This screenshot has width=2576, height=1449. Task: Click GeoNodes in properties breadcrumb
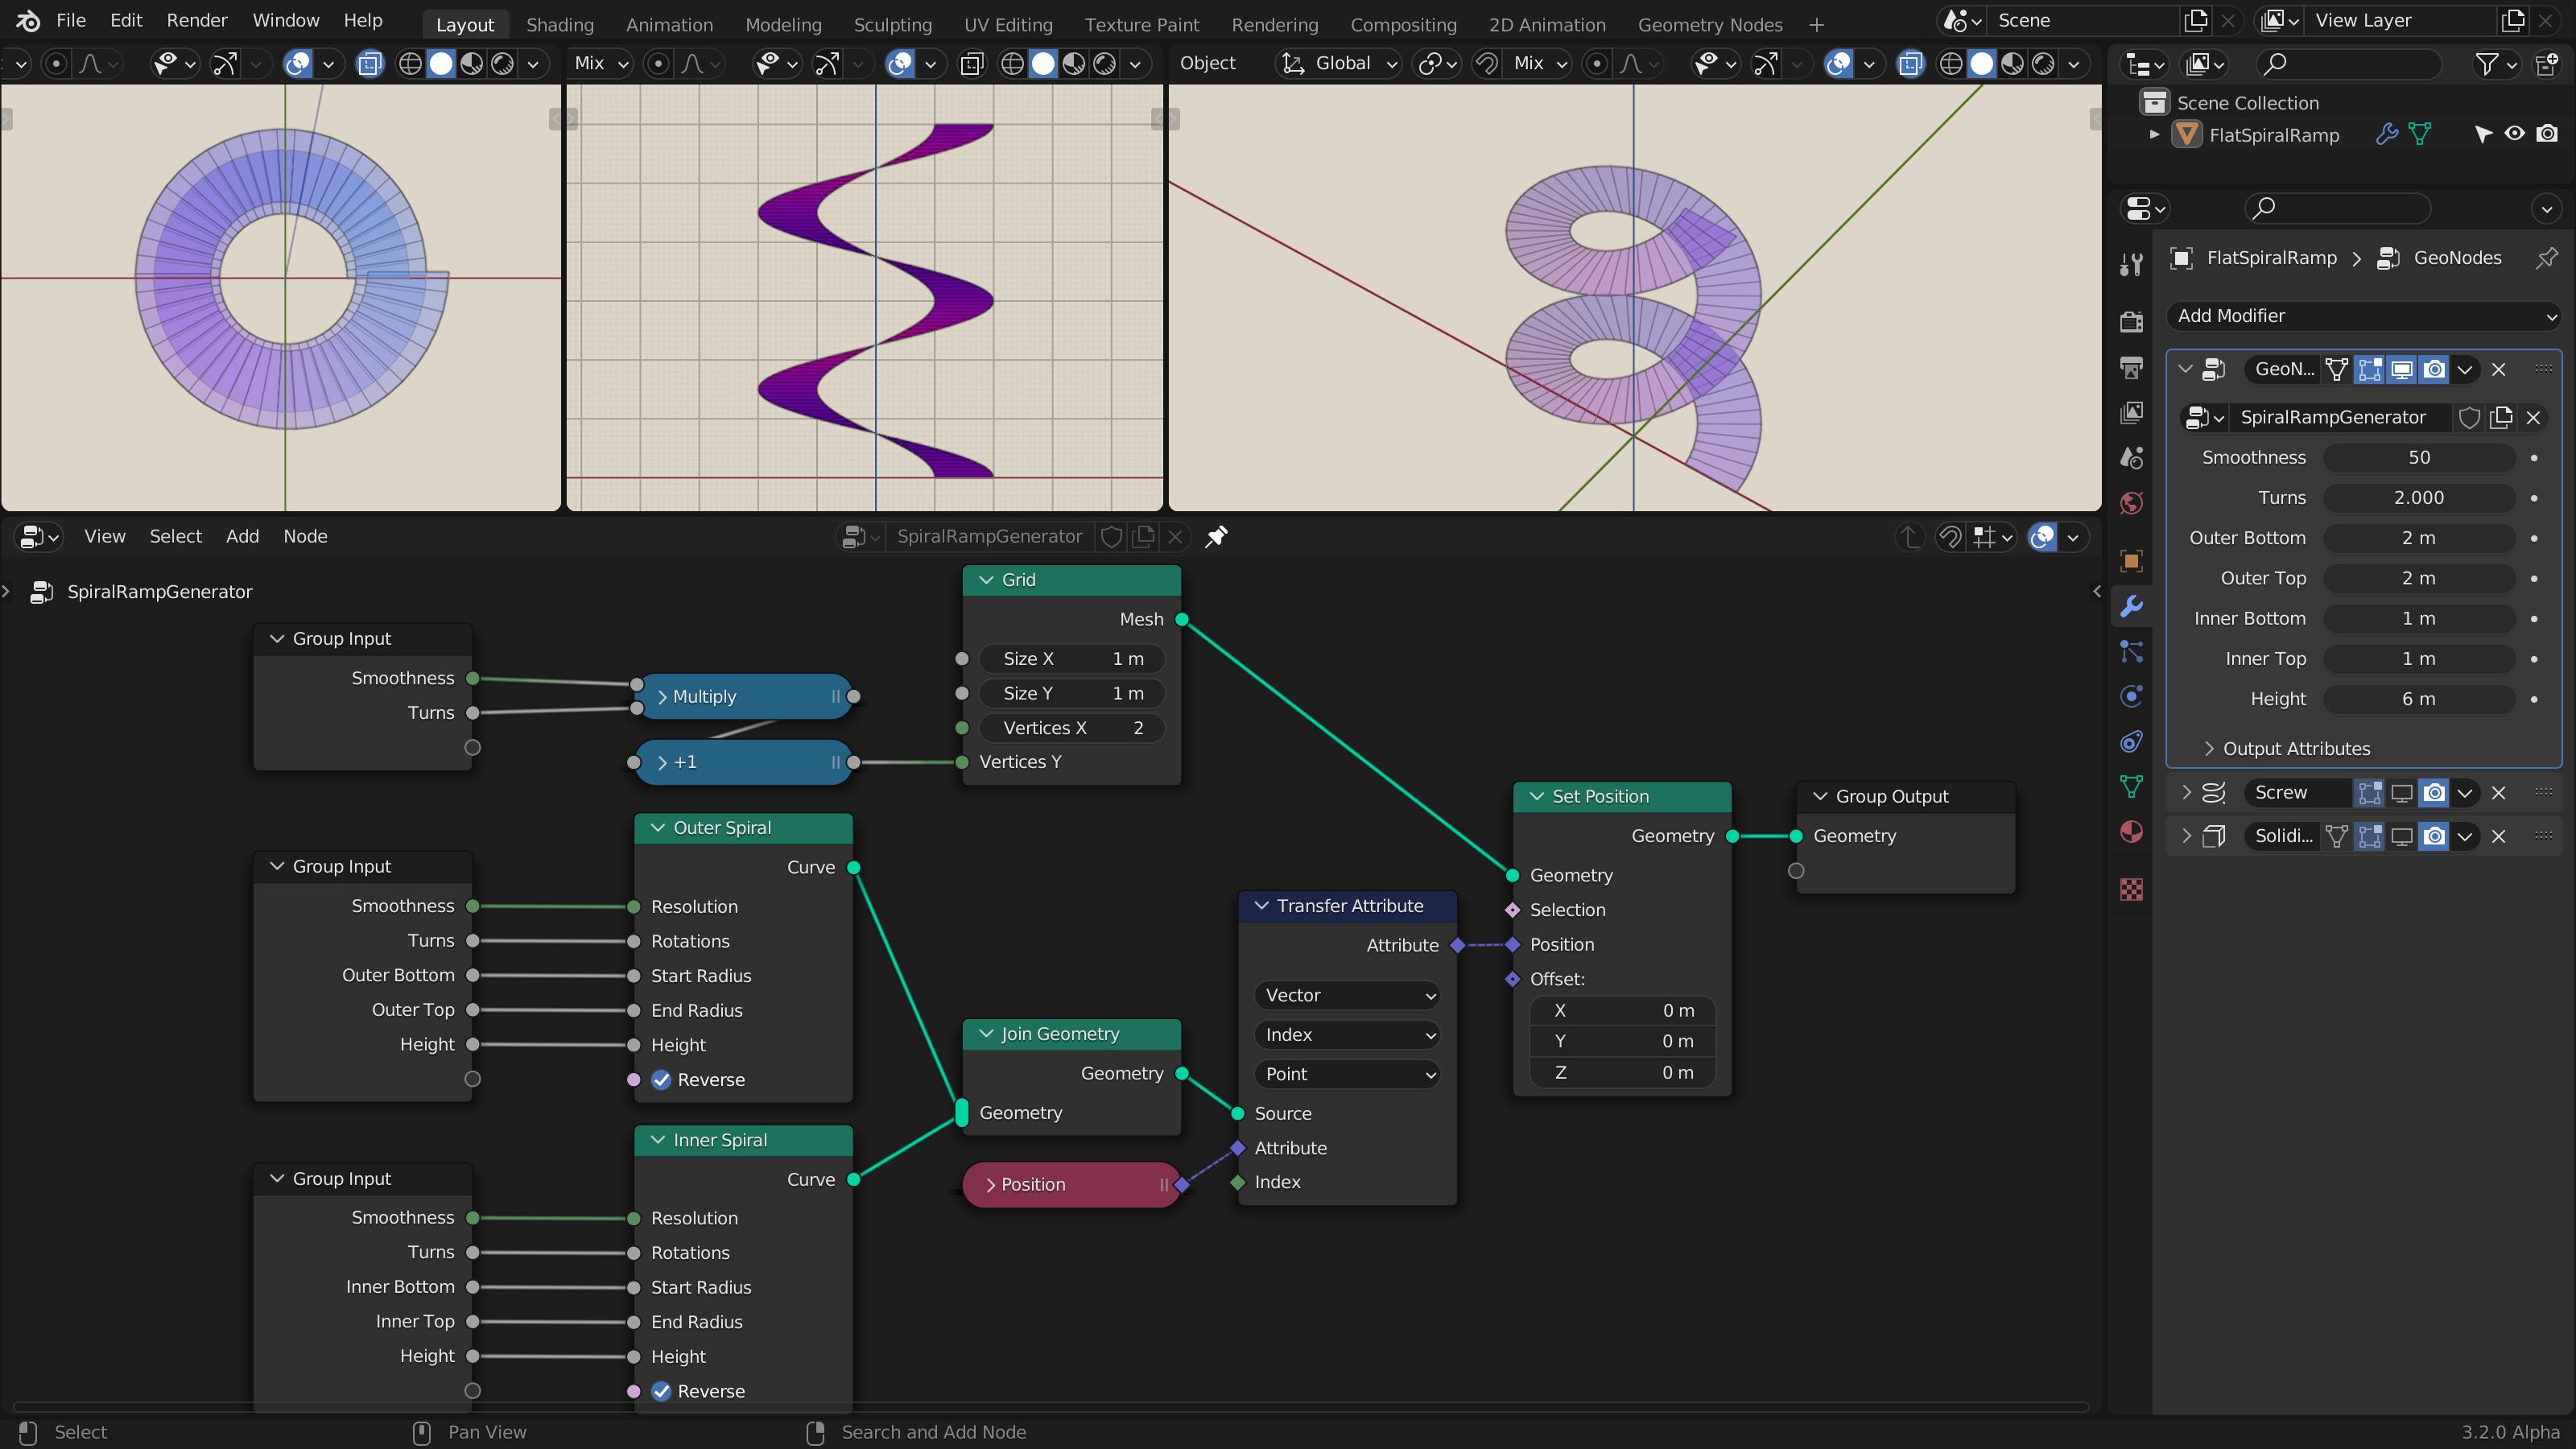click(x=2457, y=258)
